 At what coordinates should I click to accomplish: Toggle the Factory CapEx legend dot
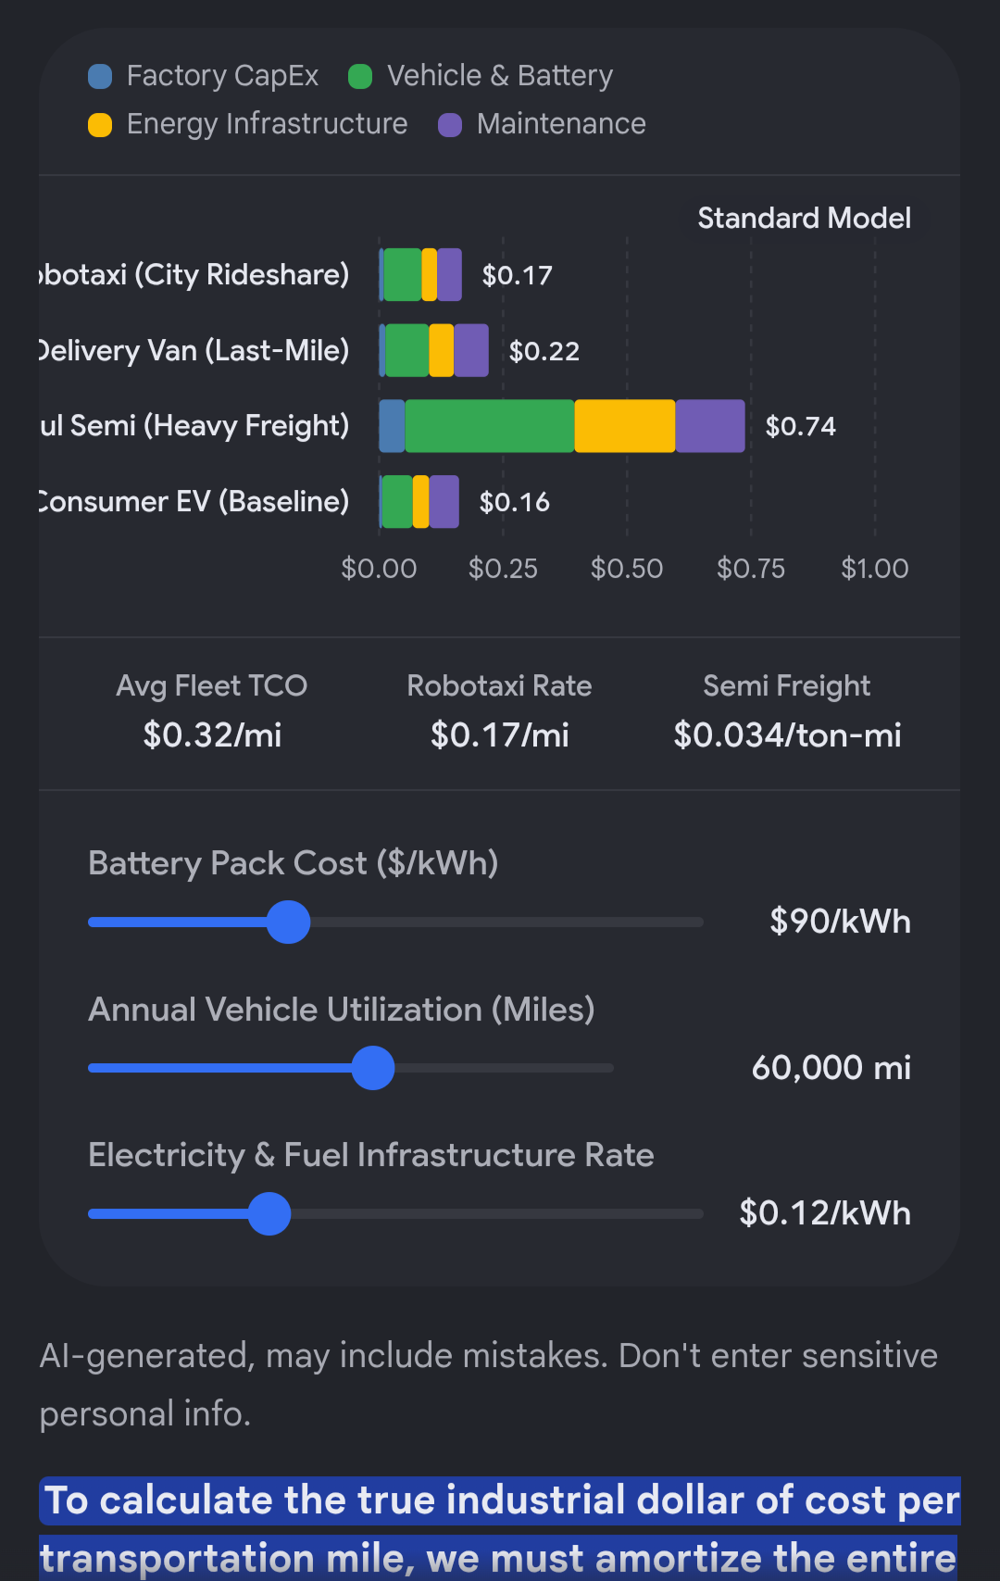click(100, 76)
